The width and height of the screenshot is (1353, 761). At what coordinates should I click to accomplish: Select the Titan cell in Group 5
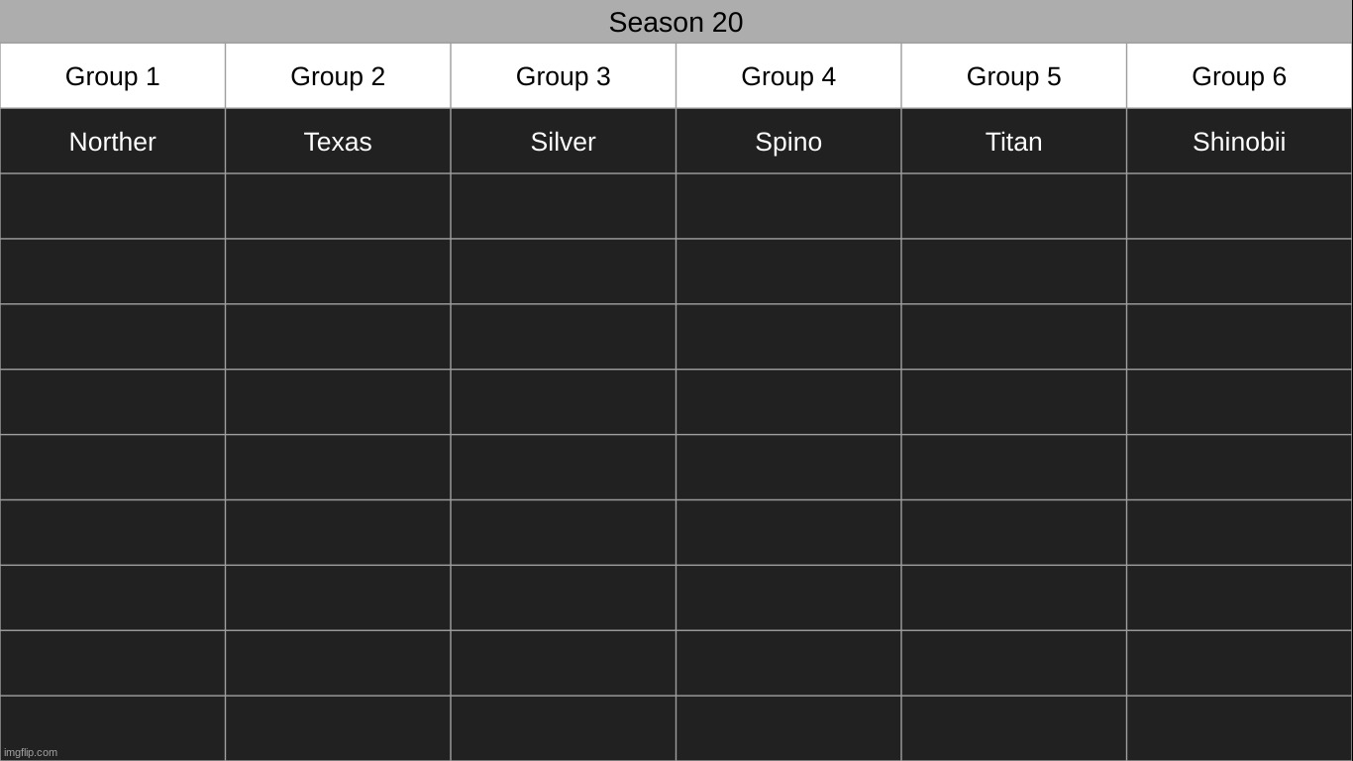click(x=1013, y=142)
